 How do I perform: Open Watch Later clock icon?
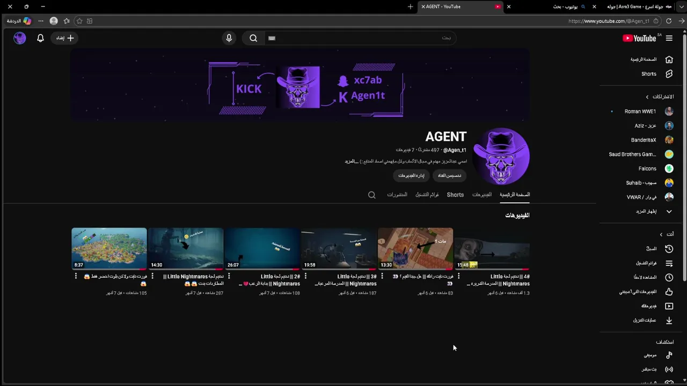669,277
